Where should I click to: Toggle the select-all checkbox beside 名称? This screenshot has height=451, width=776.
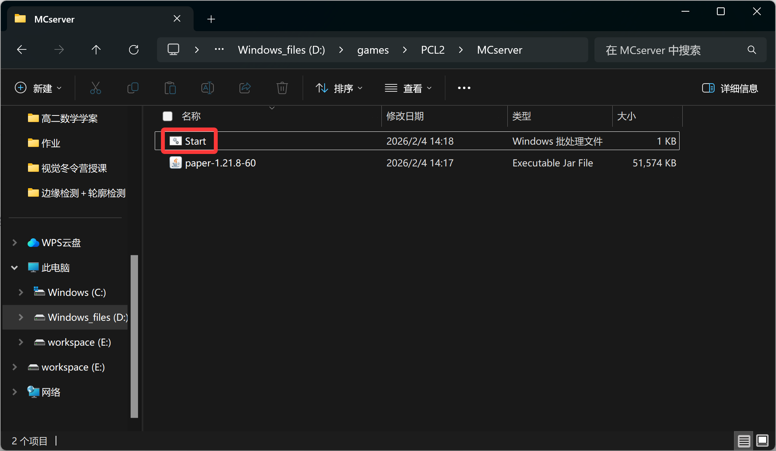[x=168, y=116]
